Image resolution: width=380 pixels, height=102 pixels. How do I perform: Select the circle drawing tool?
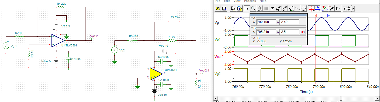point(303,9)
